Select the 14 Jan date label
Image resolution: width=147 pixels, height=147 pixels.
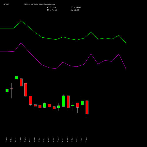tap(86, 140)
